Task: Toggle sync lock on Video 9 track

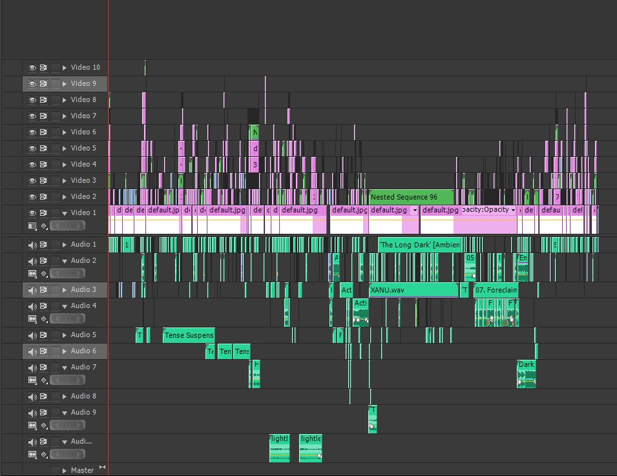Action: pyautogui.click(x=43, y=84)
